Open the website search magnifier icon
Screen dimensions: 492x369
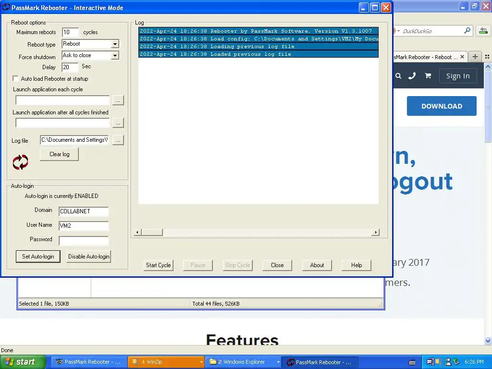pos(398,76)
